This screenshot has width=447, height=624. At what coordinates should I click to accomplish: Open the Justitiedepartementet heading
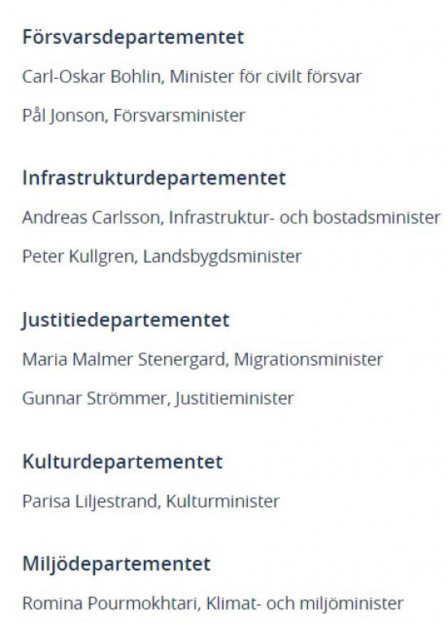click(126, 320)
